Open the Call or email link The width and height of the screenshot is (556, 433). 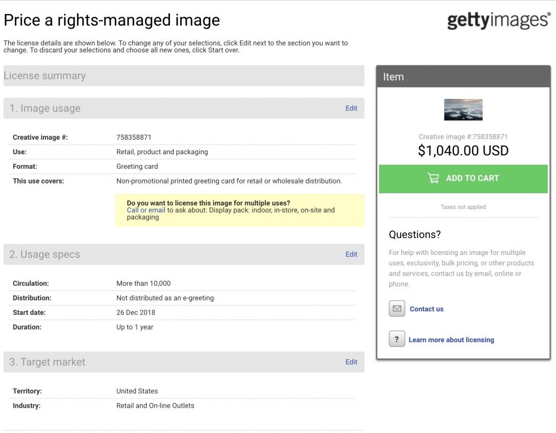(x=146, y=210)
